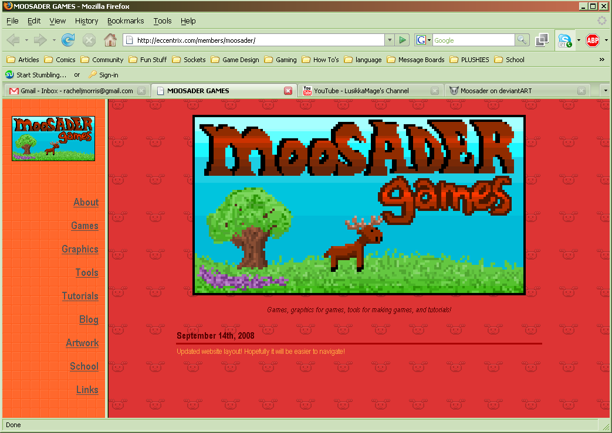This screenshot has height=433, width=612.
Task: Click the search magnifier icon
Action: pos(522,40)
